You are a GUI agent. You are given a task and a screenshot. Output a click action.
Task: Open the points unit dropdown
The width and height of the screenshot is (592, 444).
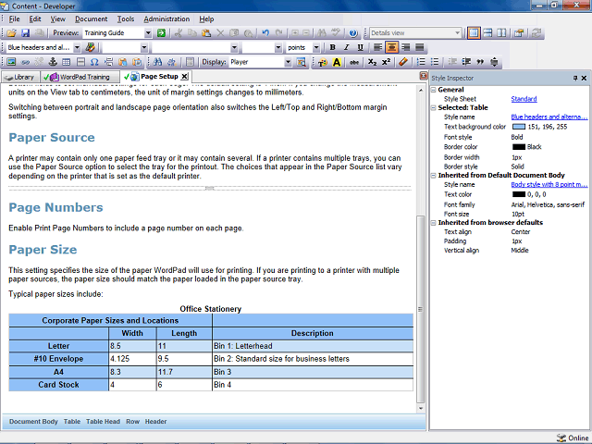[x=316, y=47]
